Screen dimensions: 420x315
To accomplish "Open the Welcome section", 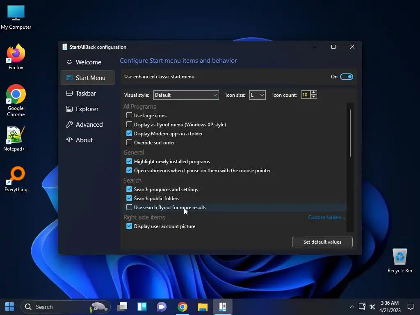I will point(88,62).
